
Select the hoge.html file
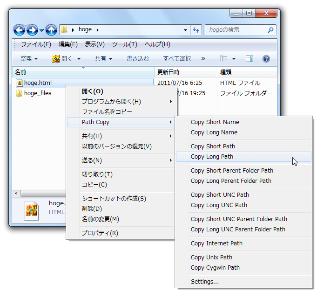pyautogui.click(x=38, y=83)
